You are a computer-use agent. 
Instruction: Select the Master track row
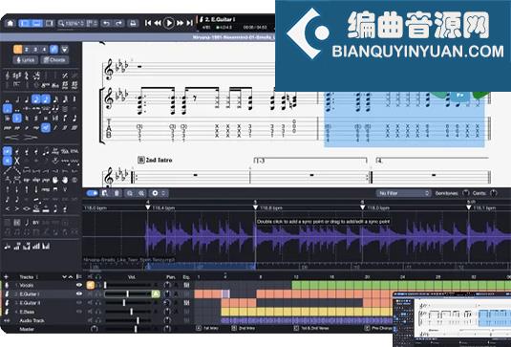pos(27,329)
